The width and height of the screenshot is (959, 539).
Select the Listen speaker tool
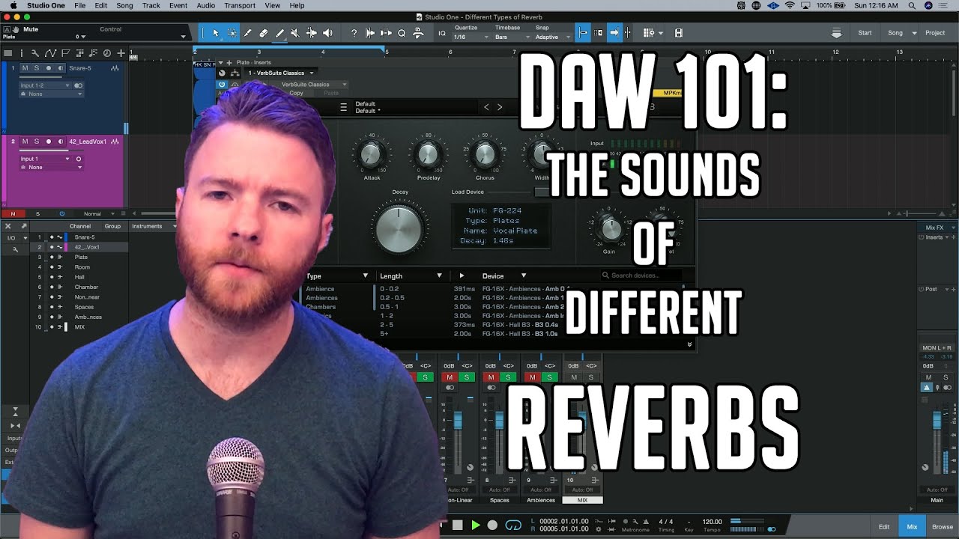pyautogui.click(x=327, y=33)
